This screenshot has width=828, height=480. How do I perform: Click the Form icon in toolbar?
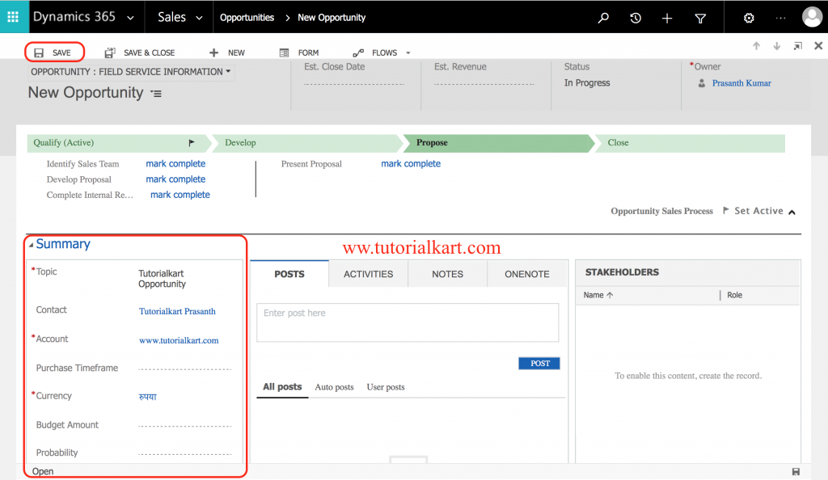point(284,53)
